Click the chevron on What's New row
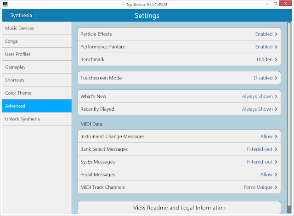Viewport: 294px width, 216px height. pyautogui.click(x=276, y=97)
